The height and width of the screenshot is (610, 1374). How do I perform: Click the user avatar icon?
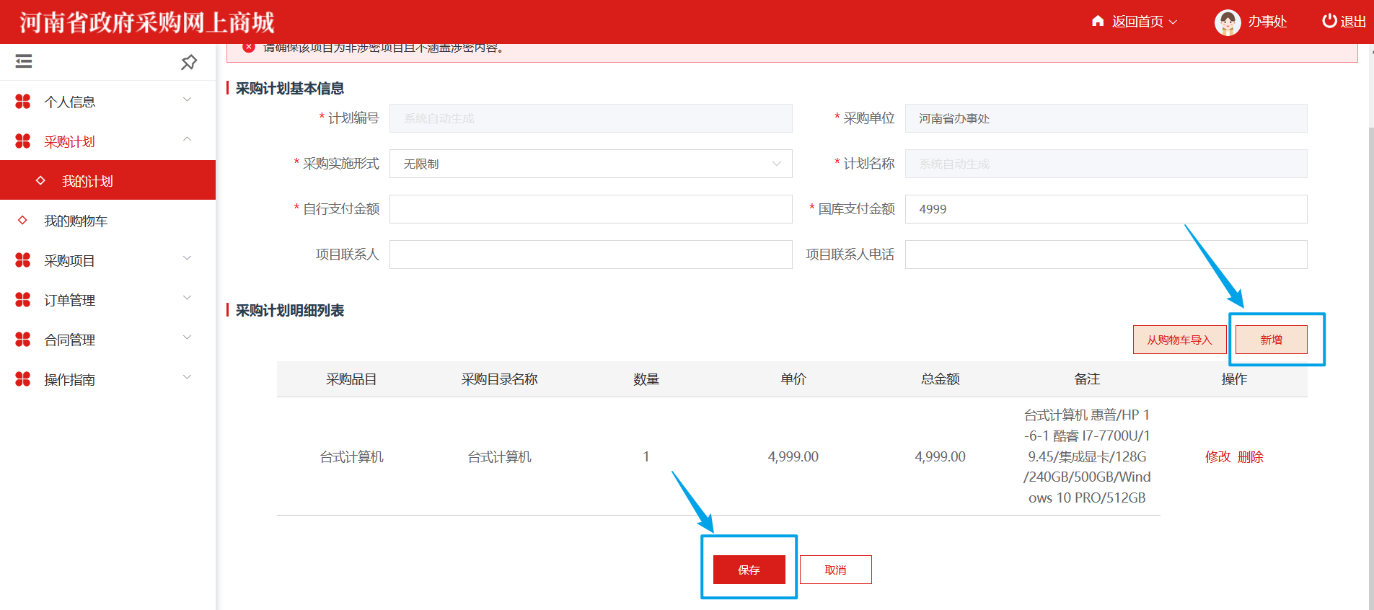tap(1227, 22)
